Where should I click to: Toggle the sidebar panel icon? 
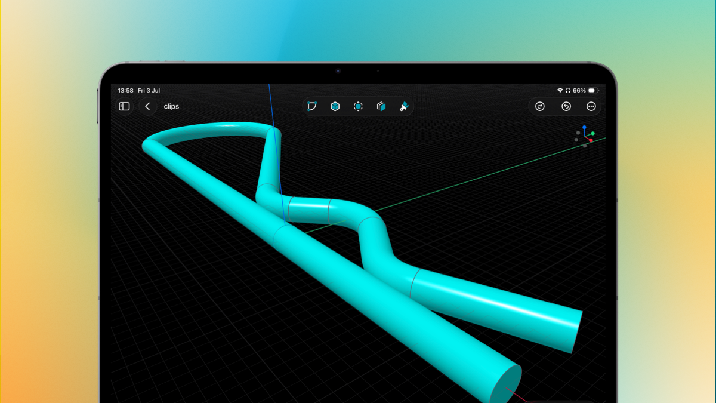124,106
